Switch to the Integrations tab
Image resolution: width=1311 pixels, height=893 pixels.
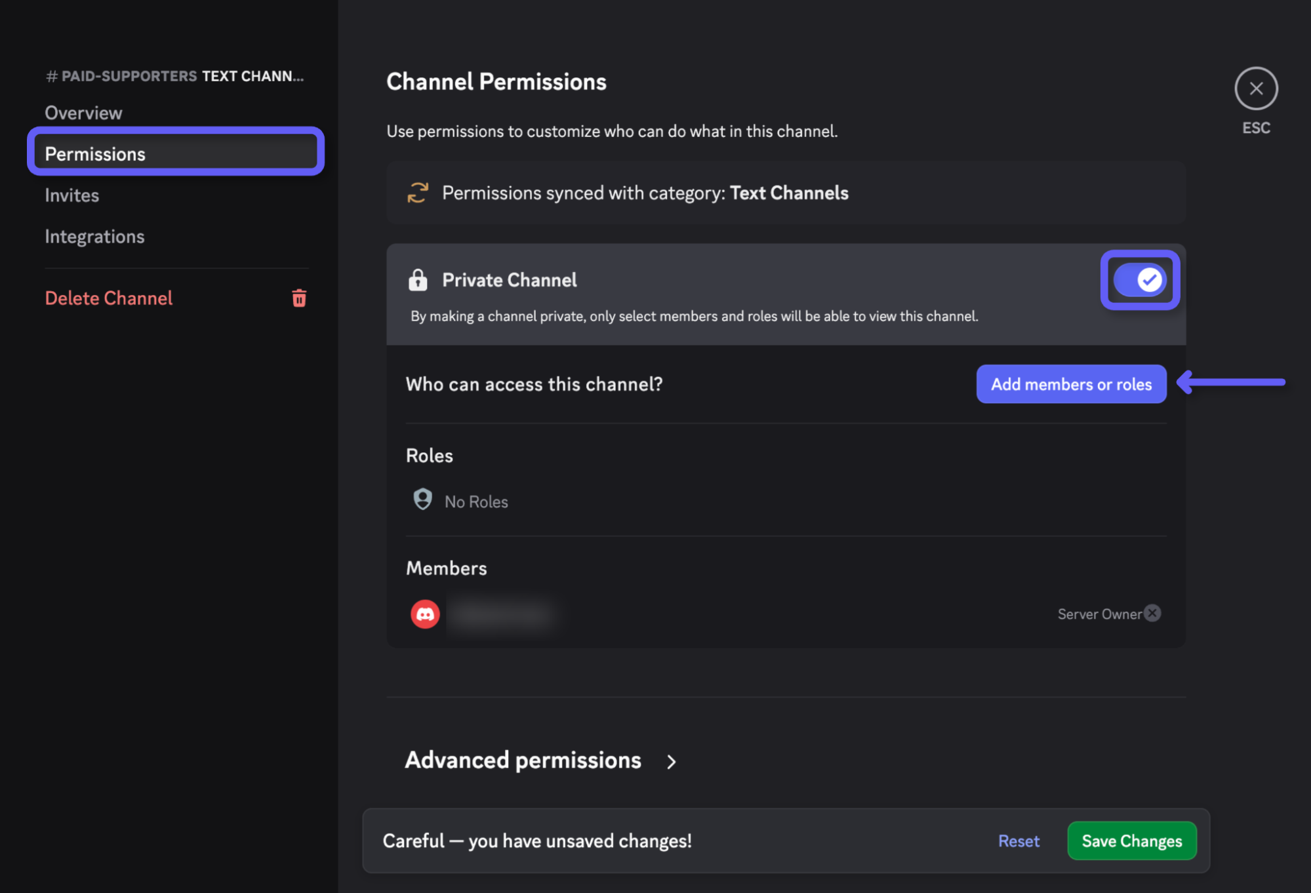[94, 237]
